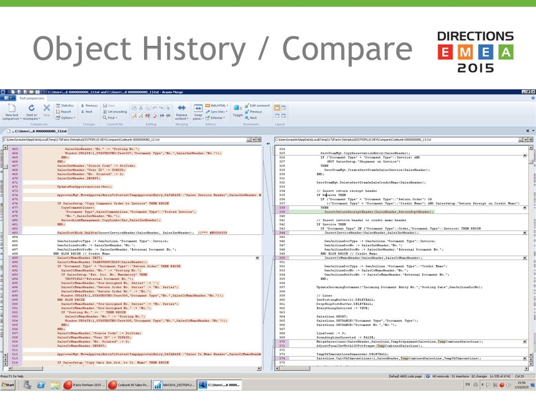Switch to iFacto ReVision 2015 taskbar item
The height and width of the screenshot is (402, 536).
84,385
